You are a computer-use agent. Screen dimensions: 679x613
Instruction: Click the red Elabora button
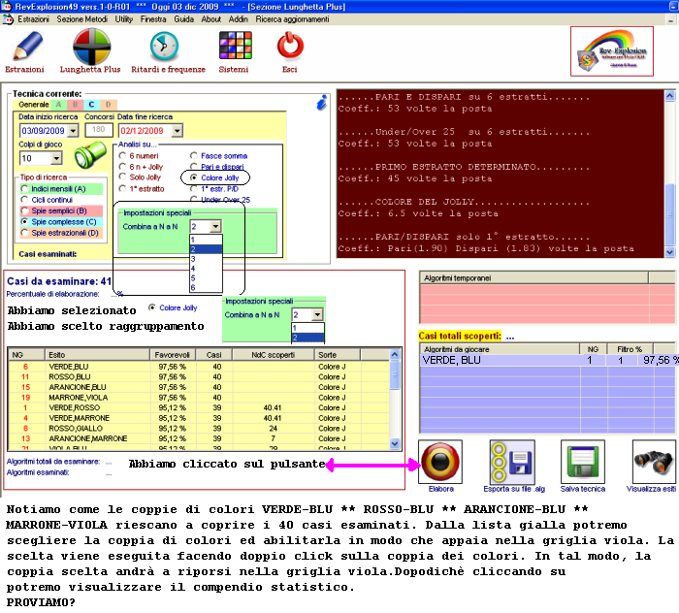(440, 462)
